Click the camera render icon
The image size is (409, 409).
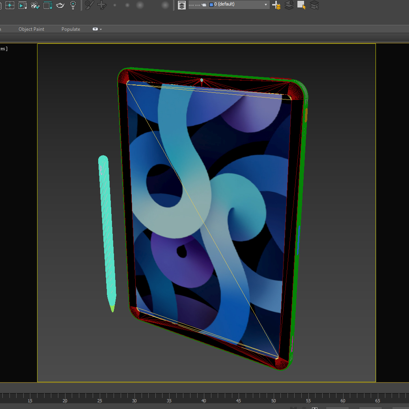coord(35,5)
